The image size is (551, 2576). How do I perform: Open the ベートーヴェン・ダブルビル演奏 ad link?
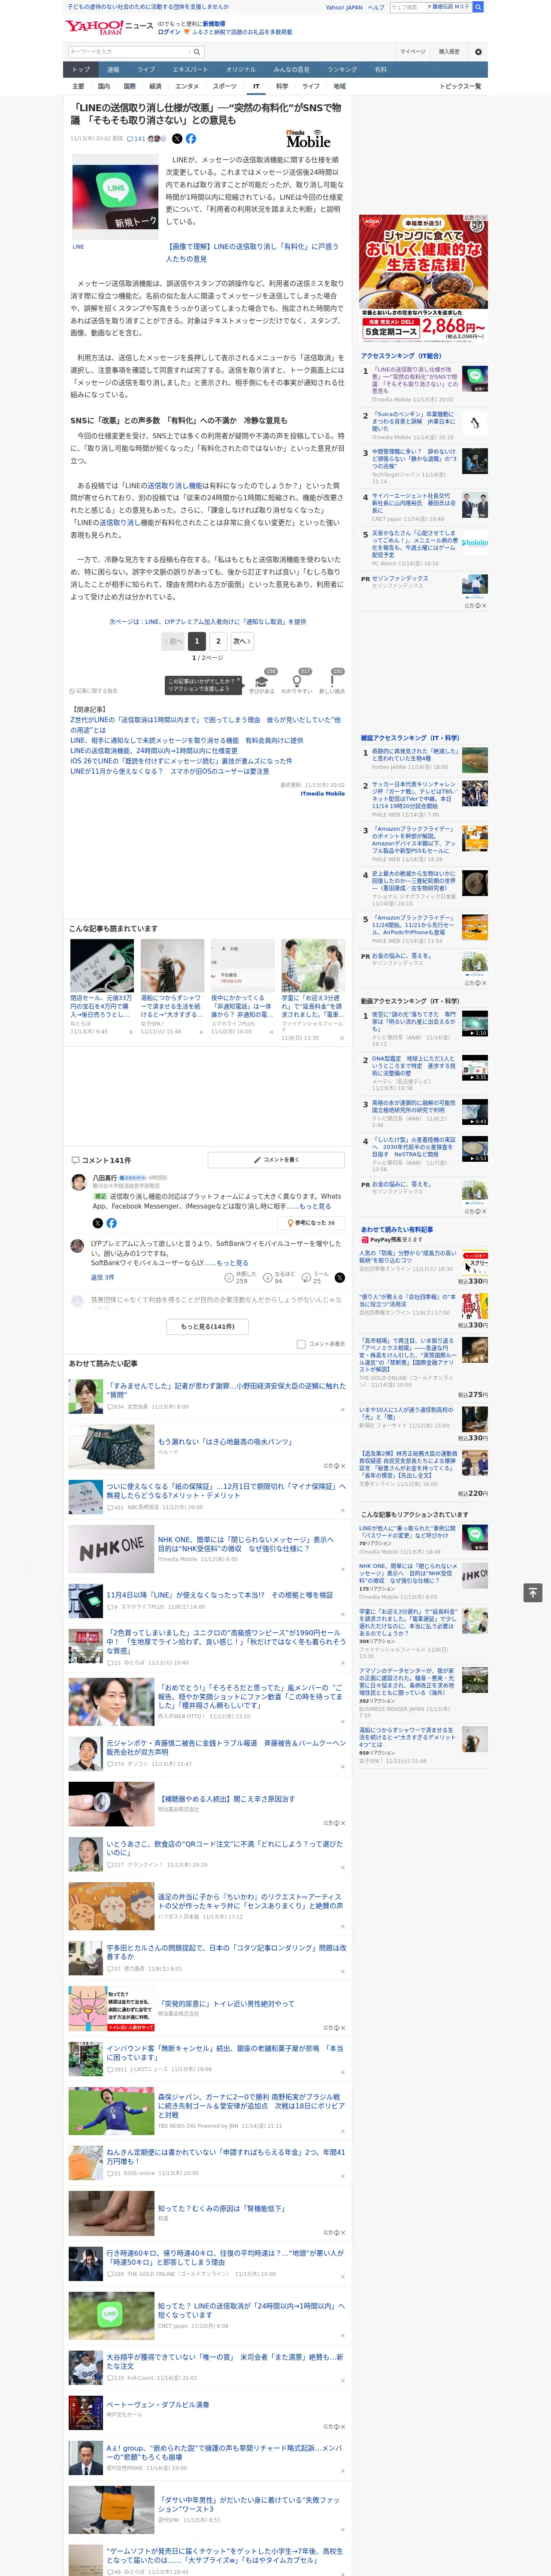tap(158, 2405)
